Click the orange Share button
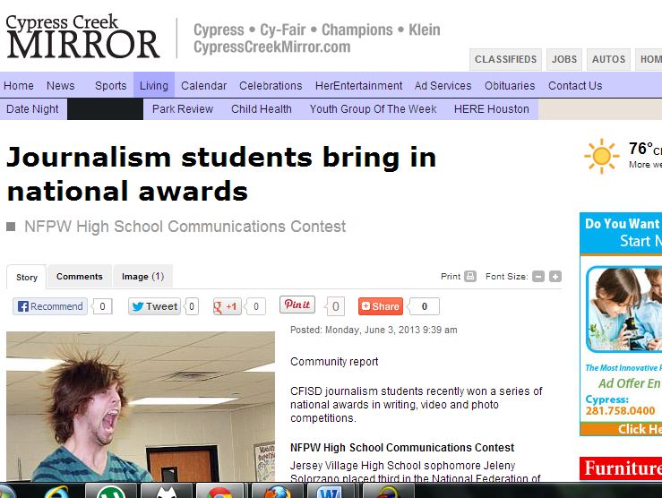 coord(381,306)
